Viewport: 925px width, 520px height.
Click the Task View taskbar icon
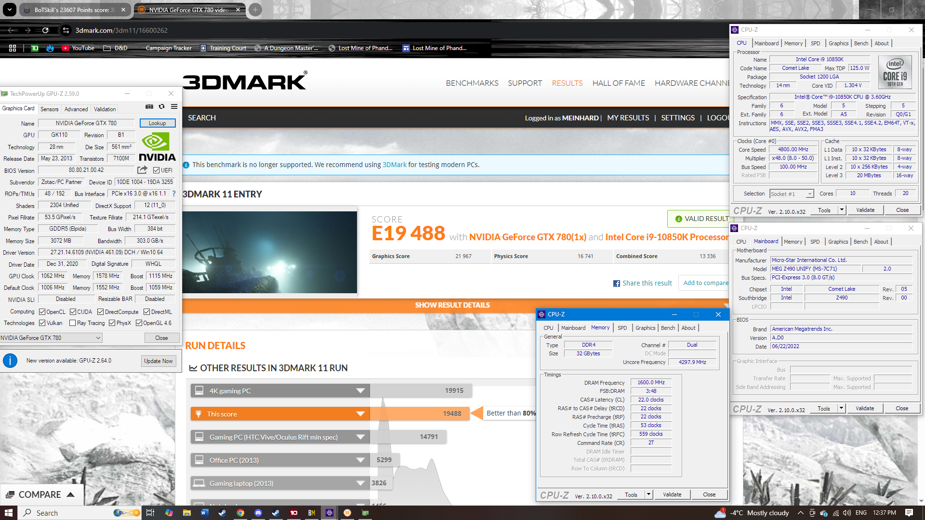coord(150,513)
